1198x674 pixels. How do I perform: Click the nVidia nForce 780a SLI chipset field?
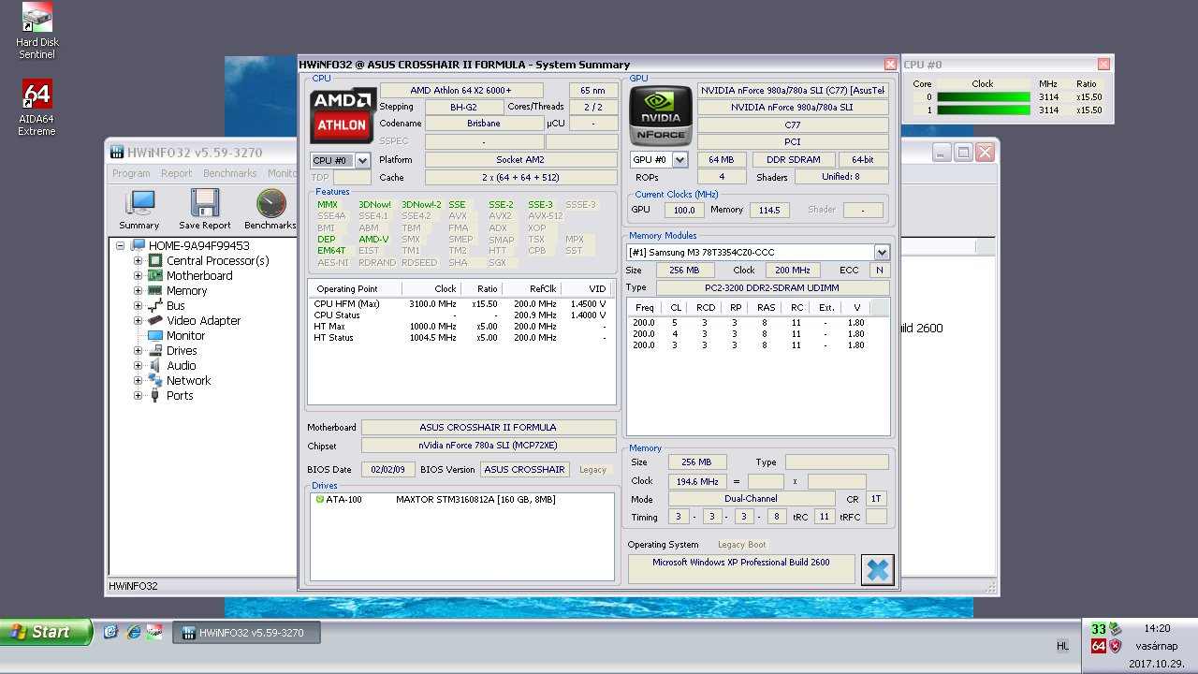[488, 446]
